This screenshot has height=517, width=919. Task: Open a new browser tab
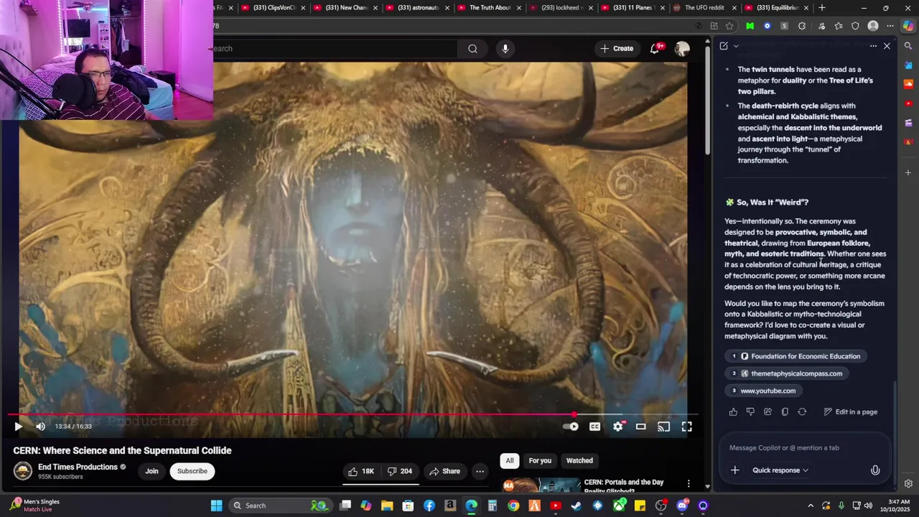822,8
